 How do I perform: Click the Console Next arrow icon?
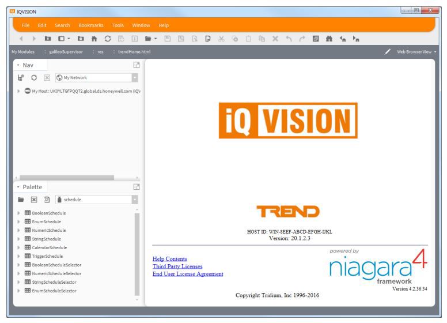(356, 39)
